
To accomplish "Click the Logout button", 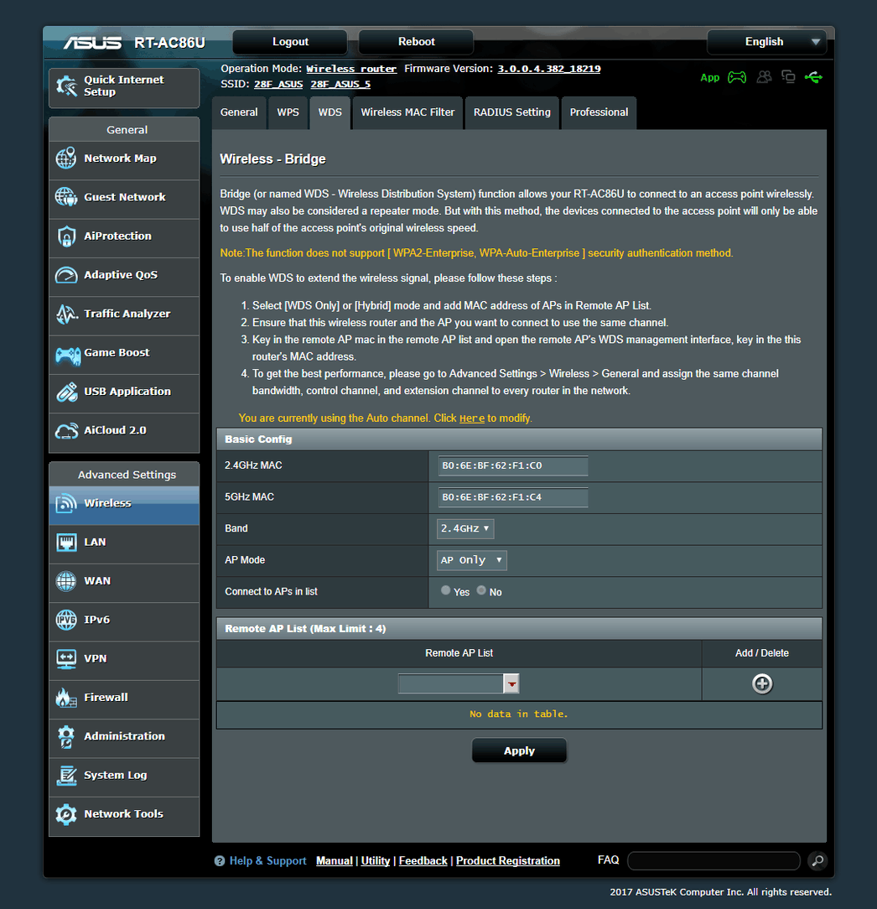I will pos(290,42).
